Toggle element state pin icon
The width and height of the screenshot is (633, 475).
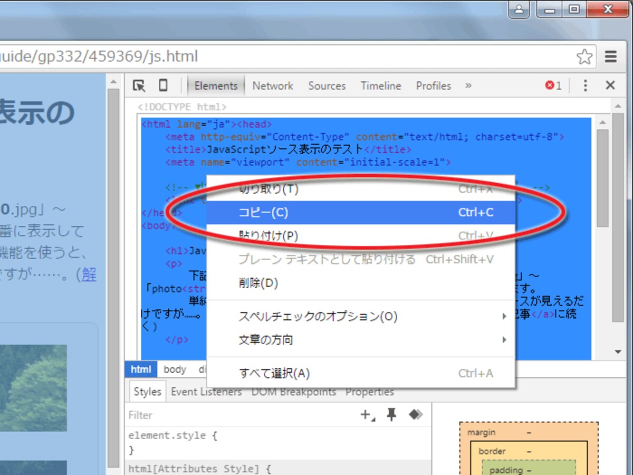pos(391,415)
